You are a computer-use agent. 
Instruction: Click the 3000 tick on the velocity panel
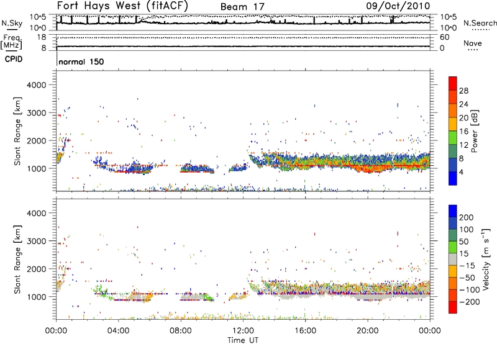point(36,241)
